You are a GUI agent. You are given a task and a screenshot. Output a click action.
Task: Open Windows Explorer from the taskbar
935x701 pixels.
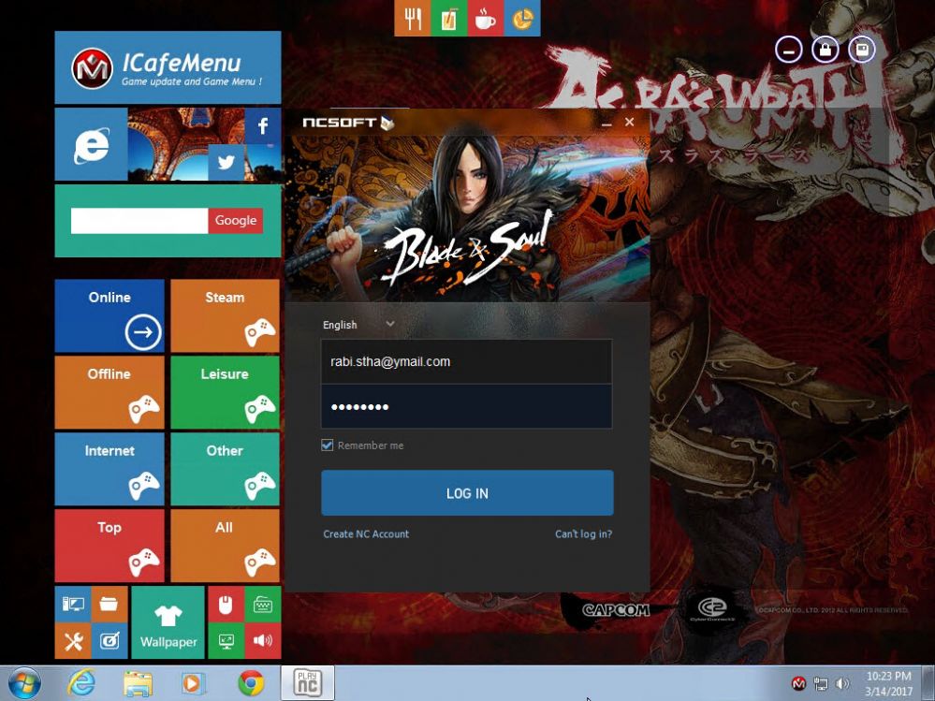(x=138, y=683)
